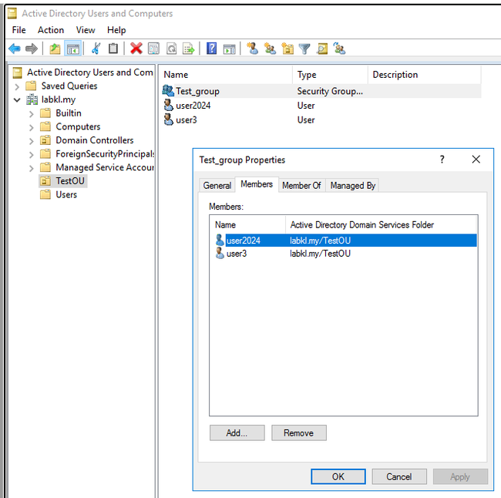This screenshot has height=498, width=501.
Task: Click the dialog help question mark
Action: click(442, 159)
